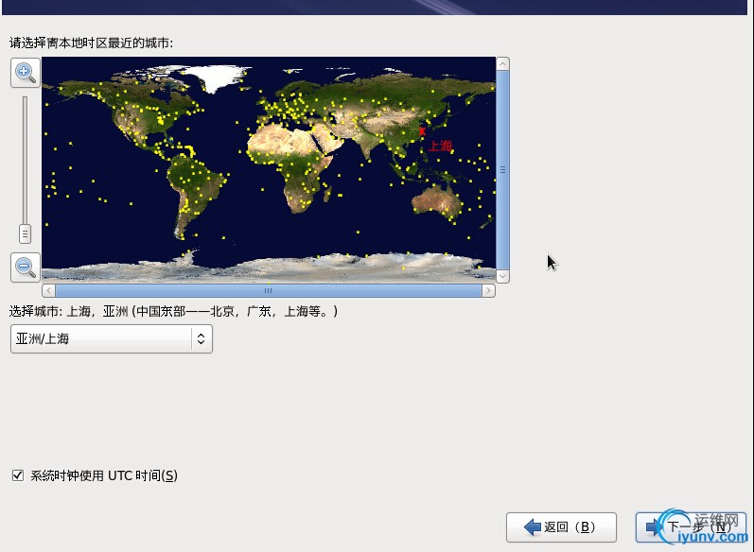Click the 请选择离本地时区最近的城市 prompt
The image size is (754, 552).
(91, 43)
